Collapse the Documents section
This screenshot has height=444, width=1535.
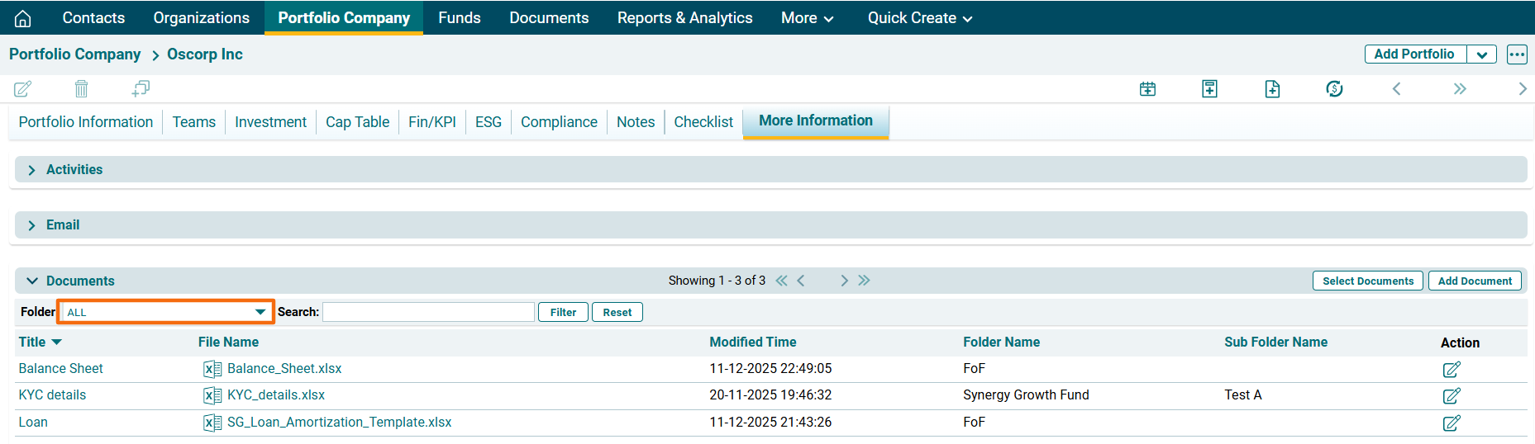(x=32, y=281)
